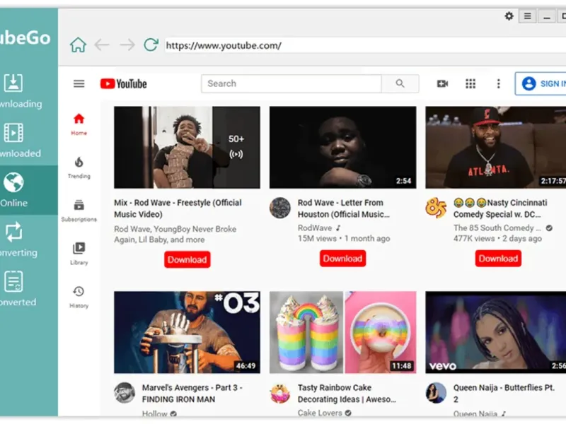Click the RodWave channel name
This screenshot has height=424, width=566.
coord(315,228)
